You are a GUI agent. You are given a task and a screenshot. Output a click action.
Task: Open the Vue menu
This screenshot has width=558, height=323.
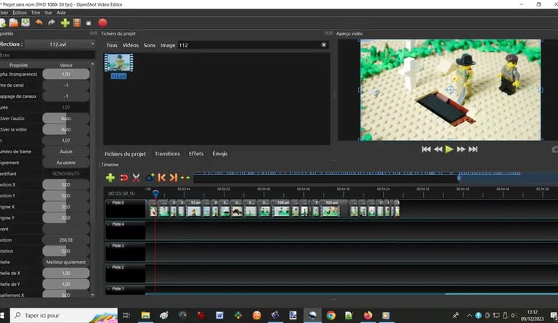pyautogui.click(x=49, y=12)
